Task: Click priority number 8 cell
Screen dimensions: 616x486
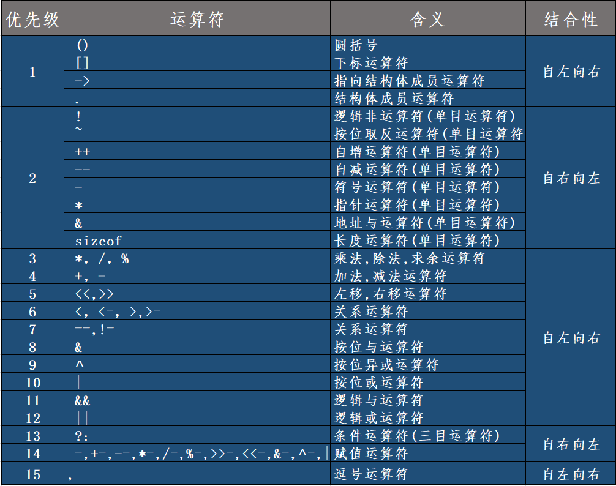Action: pos(32,346)
